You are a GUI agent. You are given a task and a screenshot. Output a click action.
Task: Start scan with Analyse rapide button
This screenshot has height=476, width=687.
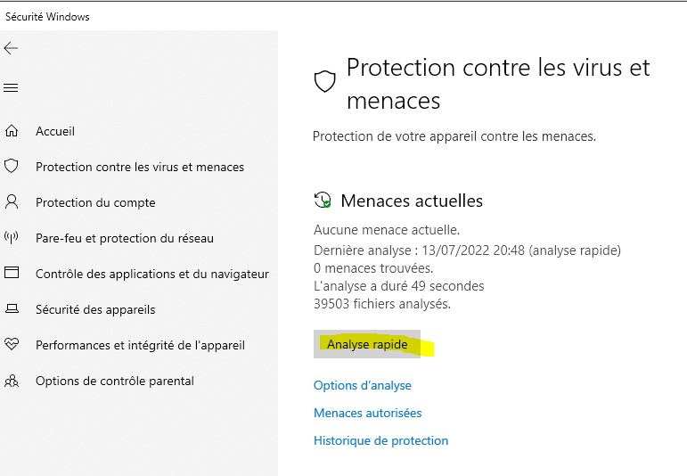point(367,344)
